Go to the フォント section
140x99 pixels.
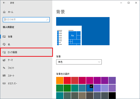(x=26, y=68)
